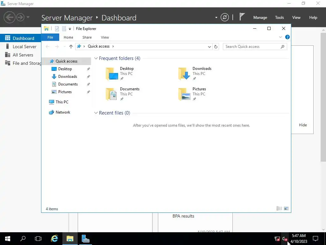Select Quick access in the navigation pane
This screenshot has height=245, width=326.
[66, 61]
